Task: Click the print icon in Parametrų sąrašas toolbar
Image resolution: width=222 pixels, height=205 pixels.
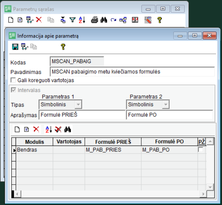Action: coord(94,20)
